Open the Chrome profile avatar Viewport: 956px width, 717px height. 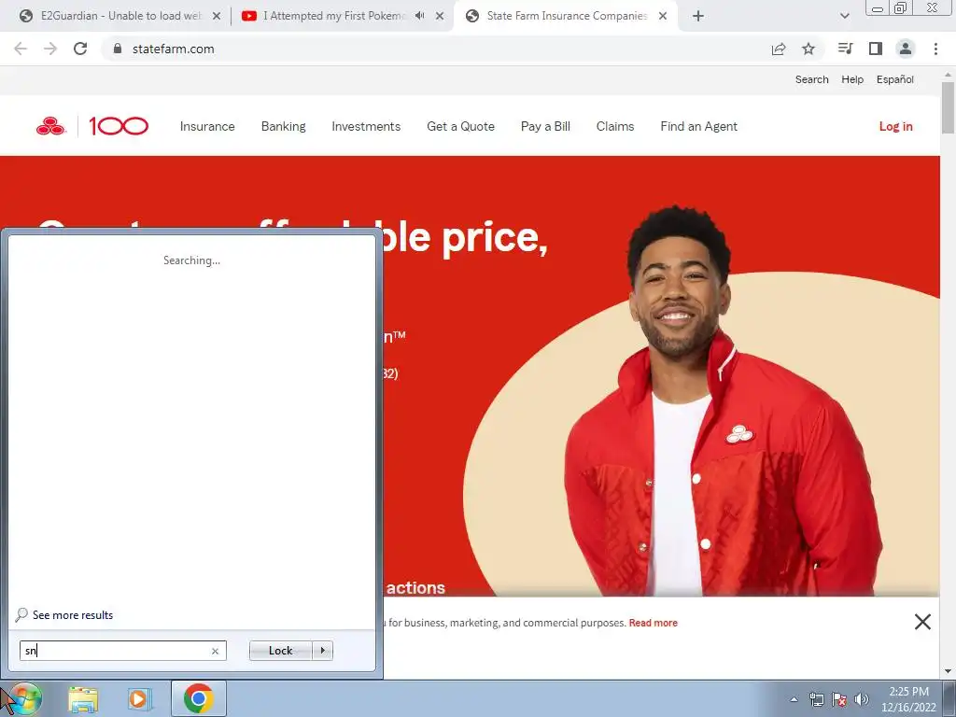click(x=906, y=49)
